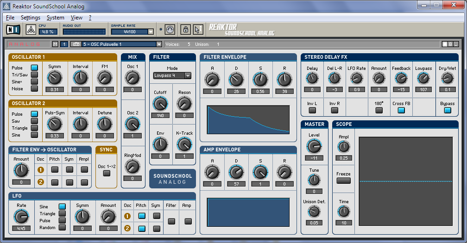Click the snapshot camera icon
467x243 pixels.
coord(76,44)
